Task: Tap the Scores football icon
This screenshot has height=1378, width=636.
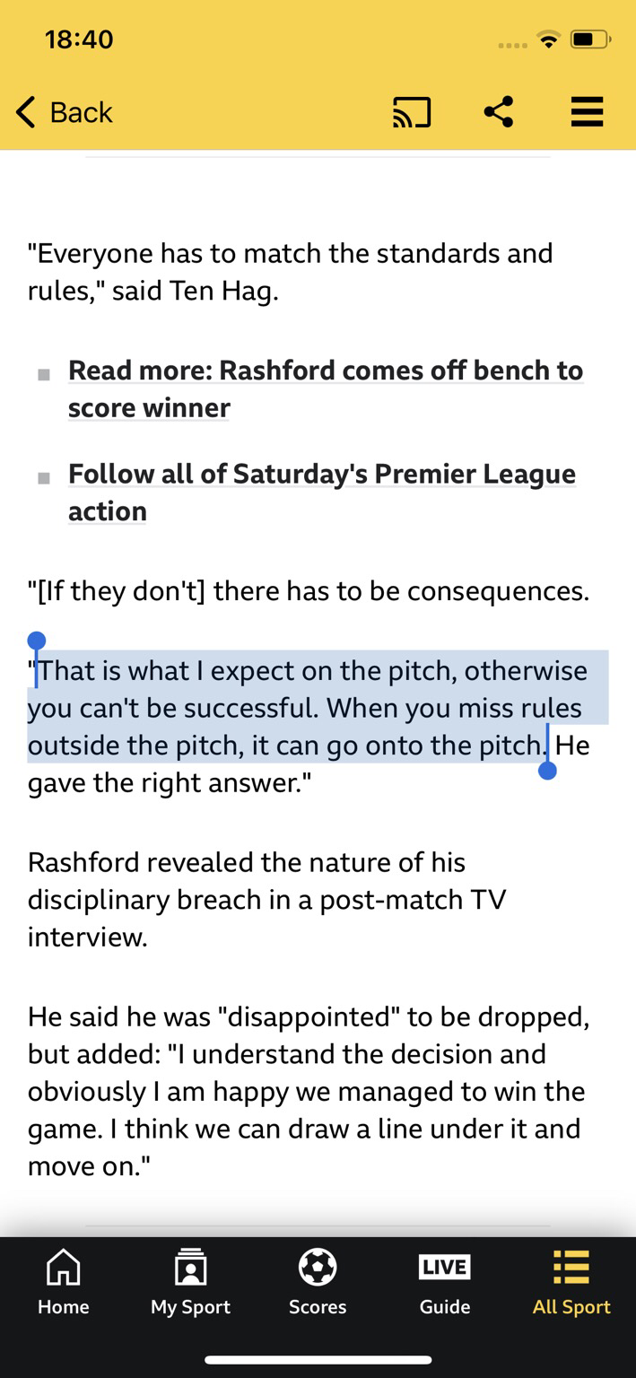Action: click(318, 1268)
